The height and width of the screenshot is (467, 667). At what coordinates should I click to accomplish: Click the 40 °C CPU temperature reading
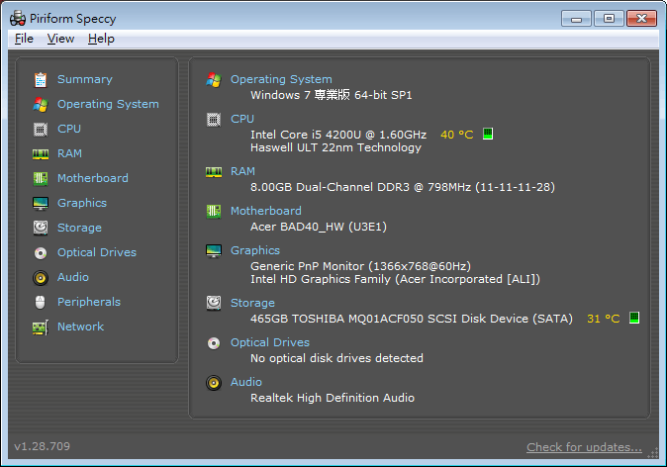(456, 134)
